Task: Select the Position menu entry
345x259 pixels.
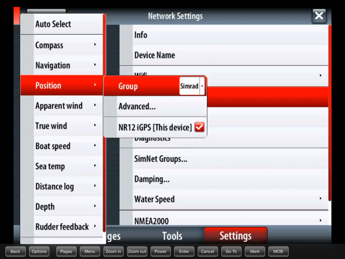Action: [62, 85]
